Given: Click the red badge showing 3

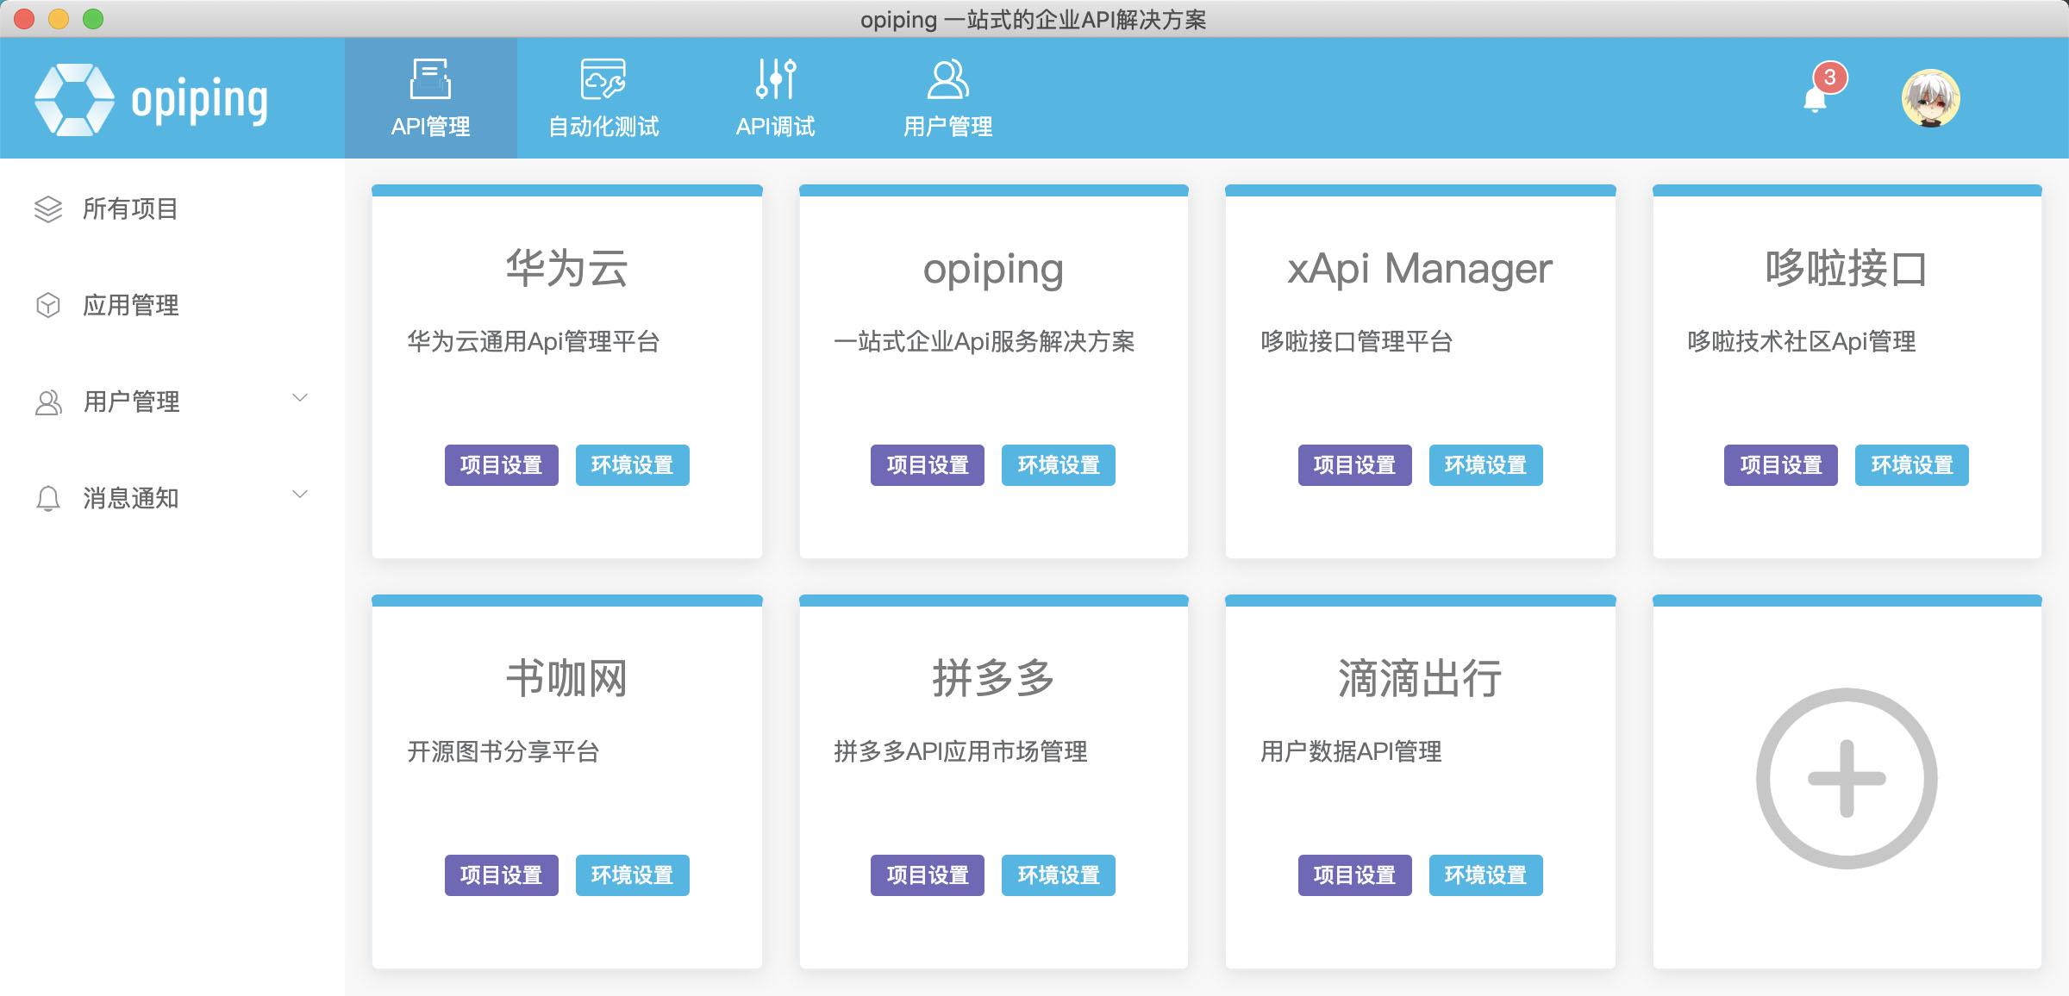Looking at the screenshot, I should coord(1829,78).
